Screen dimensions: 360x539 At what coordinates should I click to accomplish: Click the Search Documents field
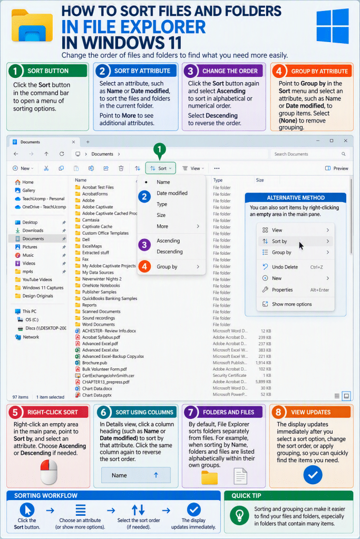tap(310, 154)
